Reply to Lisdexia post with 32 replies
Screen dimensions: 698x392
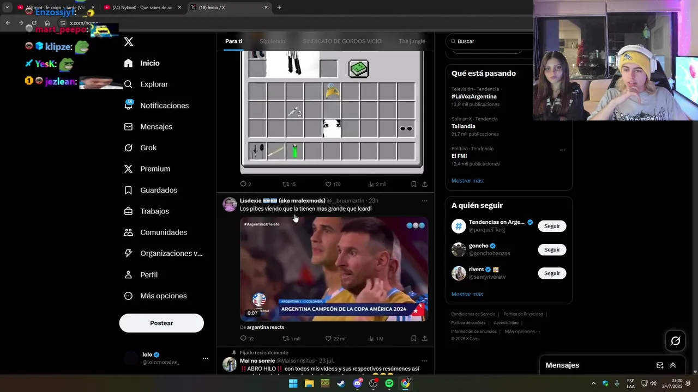click(246, 339)
